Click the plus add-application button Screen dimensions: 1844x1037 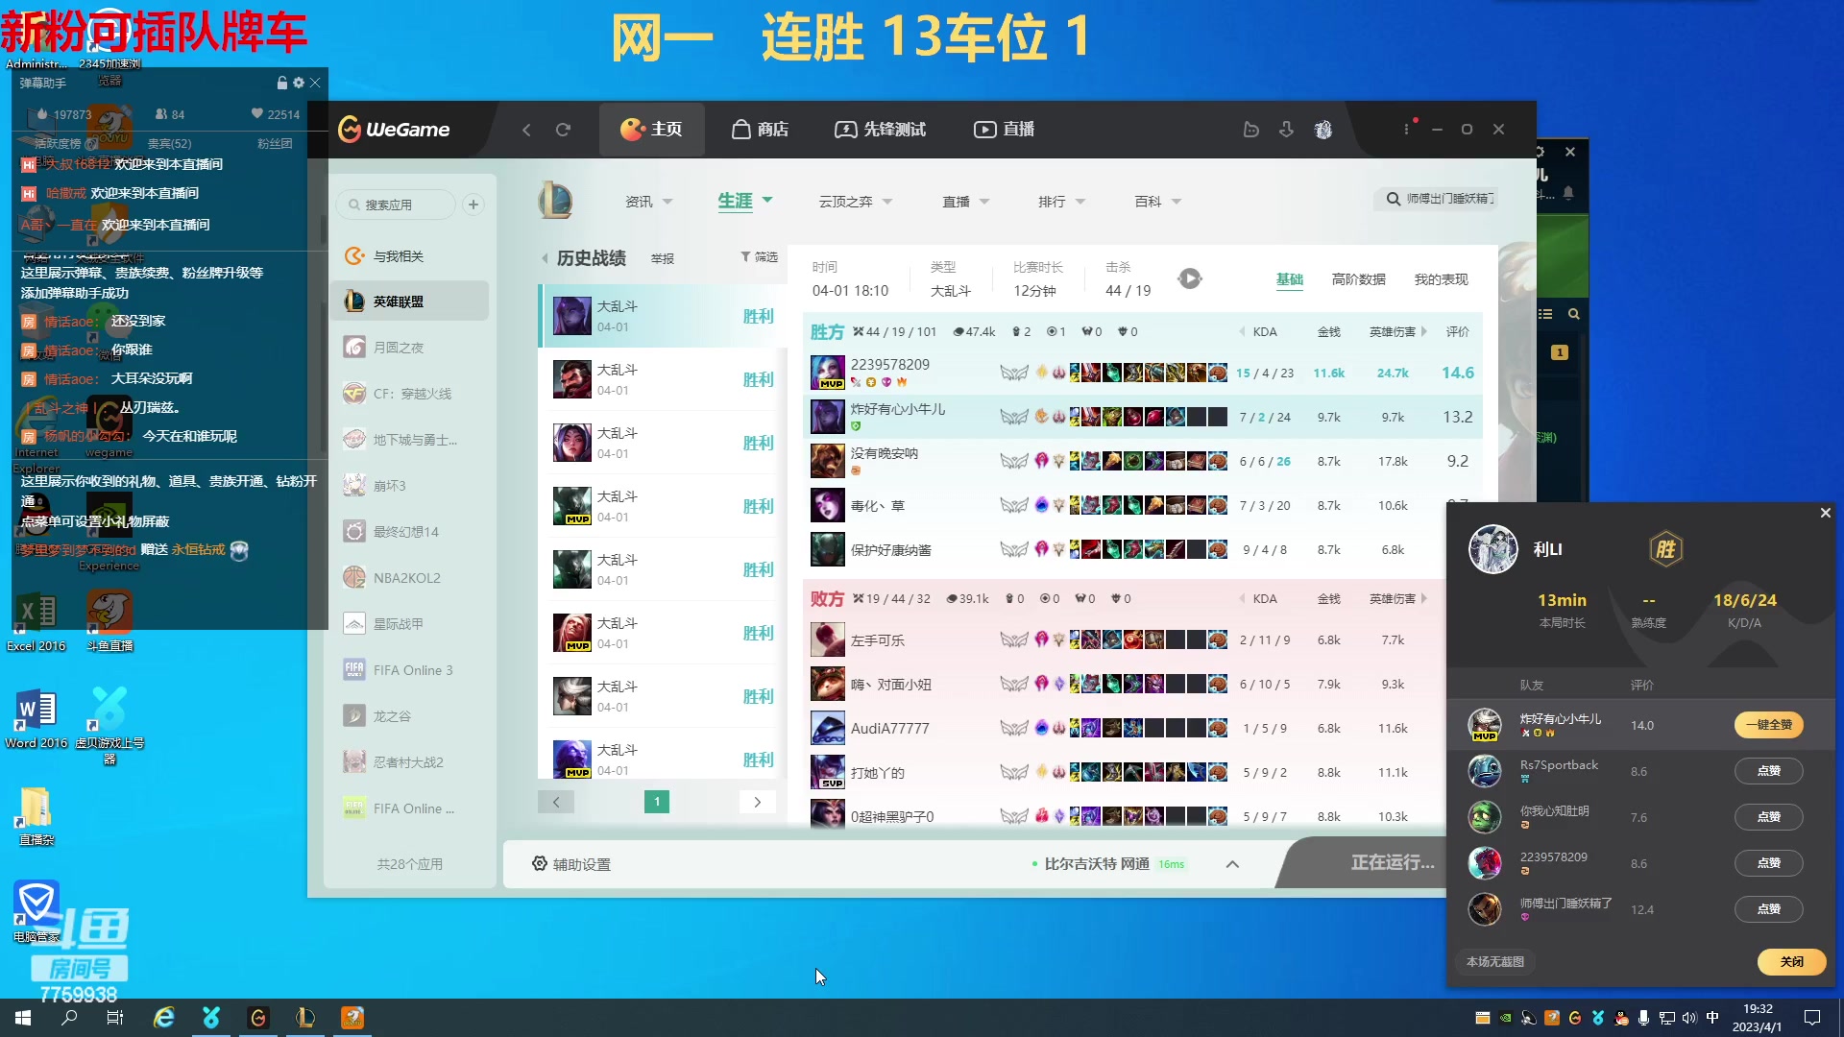(x=473, y=205)
